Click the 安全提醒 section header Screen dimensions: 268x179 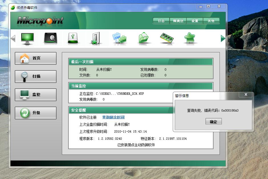click(121, 110)
